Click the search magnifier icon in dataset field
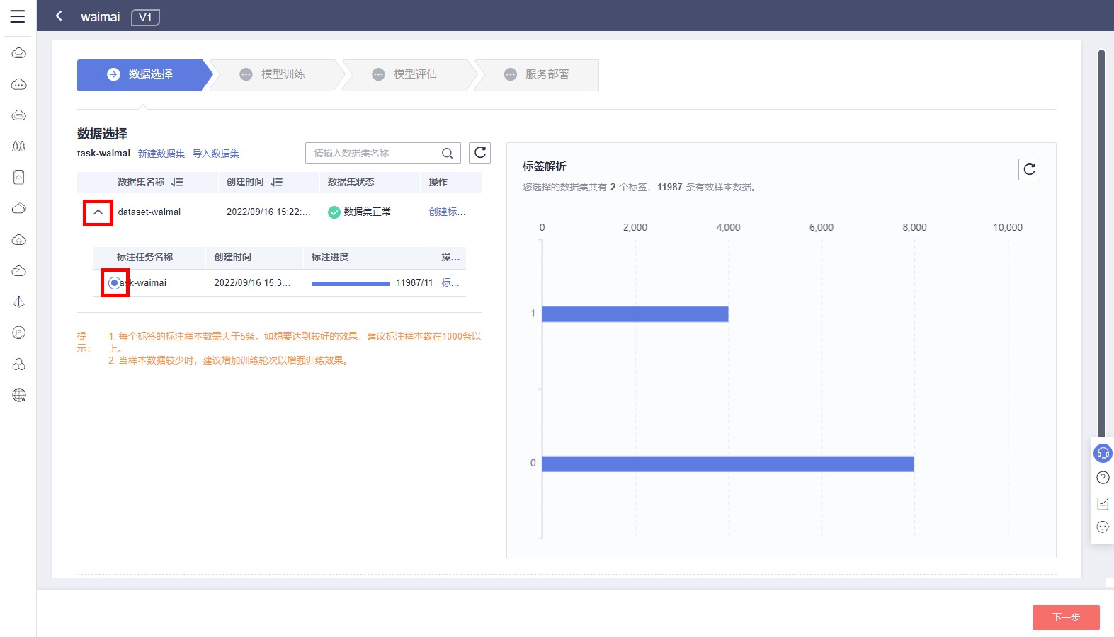This screenshot has height=637, width=1114. pyautogui.click(x=447, y=154)
